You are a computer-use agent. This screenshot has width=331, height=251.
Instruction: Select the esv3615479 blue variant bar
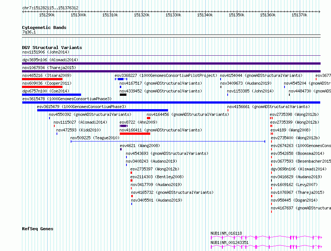pyautogui.click(x=103, y=110)
